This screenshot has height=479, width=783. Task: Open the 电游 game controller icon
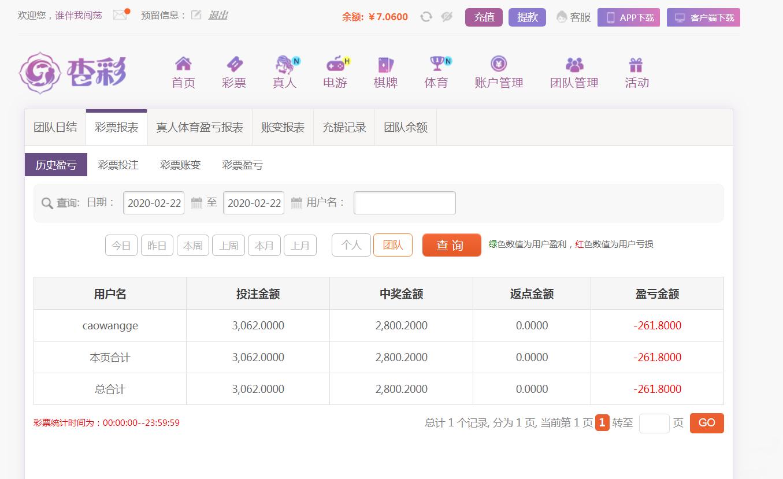[335, 64]
